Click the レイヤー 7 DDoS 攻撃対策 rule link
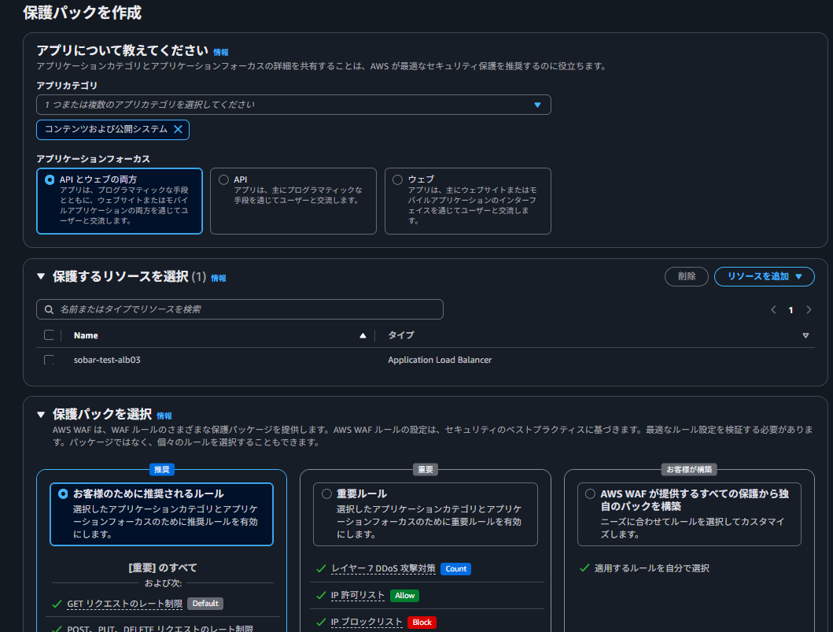 coord(383,568)
